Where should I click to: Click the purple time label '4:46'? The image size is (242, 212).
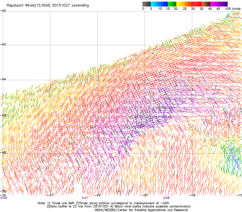click(4, 198)
